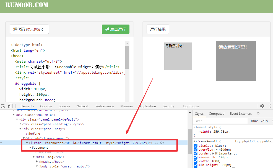Open hidden style tabs with chevron
273x168 pixels.
[258, 113]
